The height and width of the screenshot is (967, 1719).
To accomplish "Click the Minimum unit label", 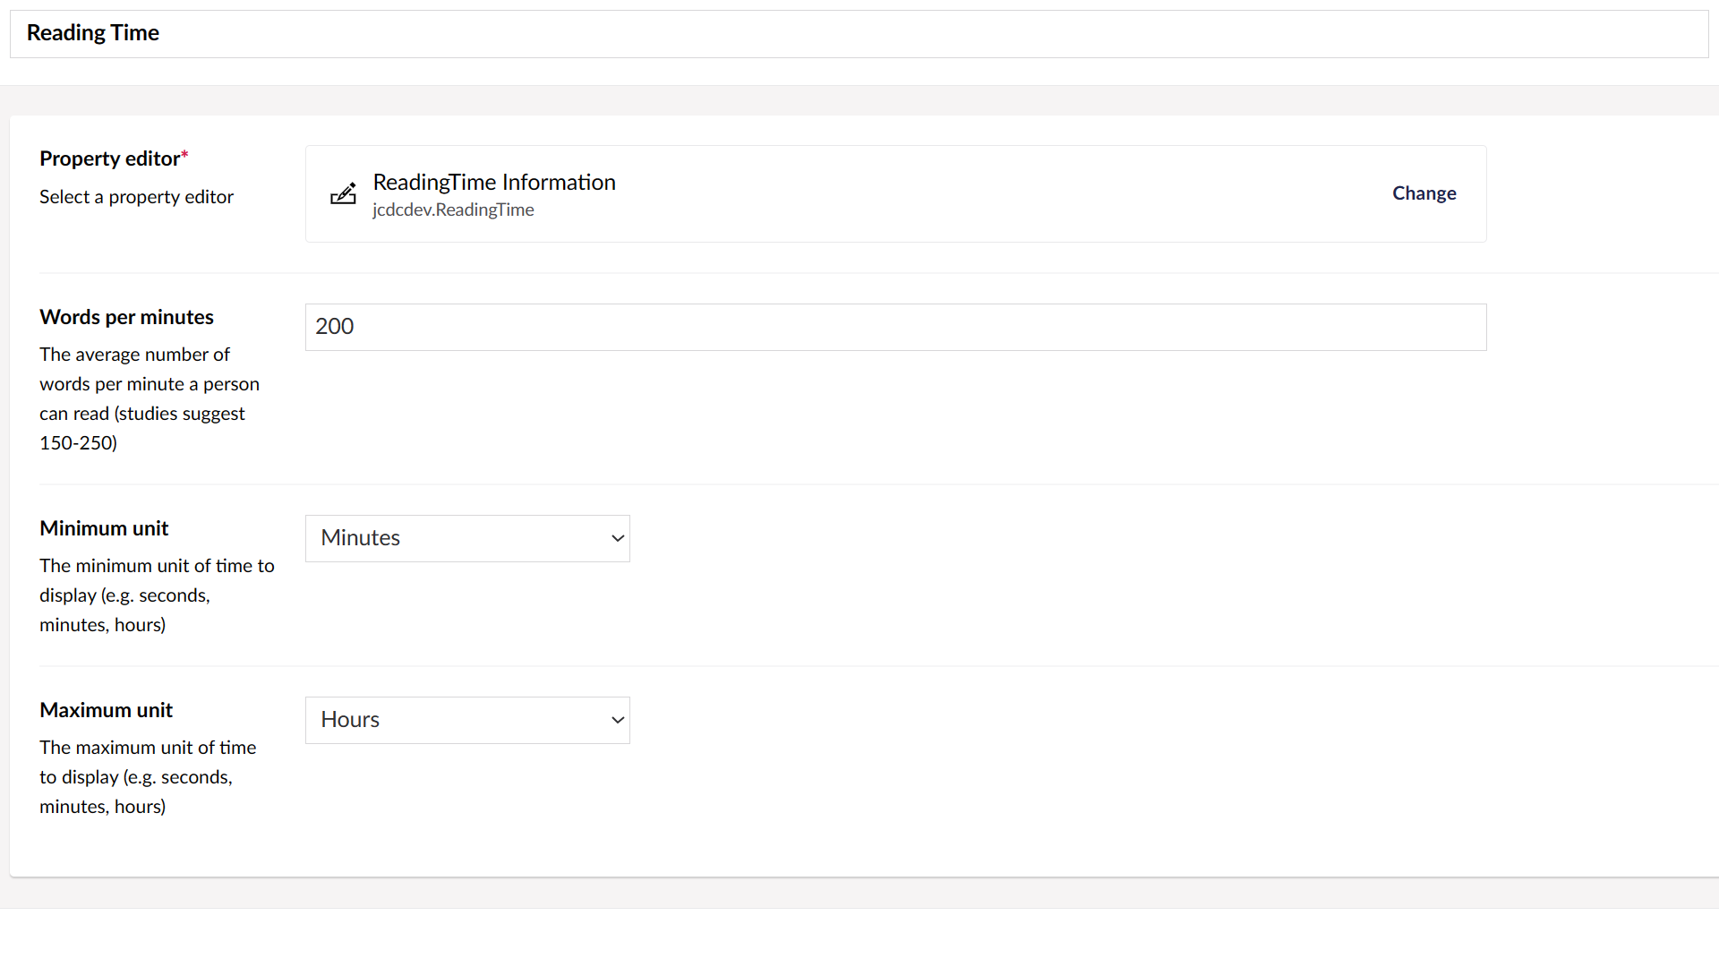I will (x=104, y=528).
